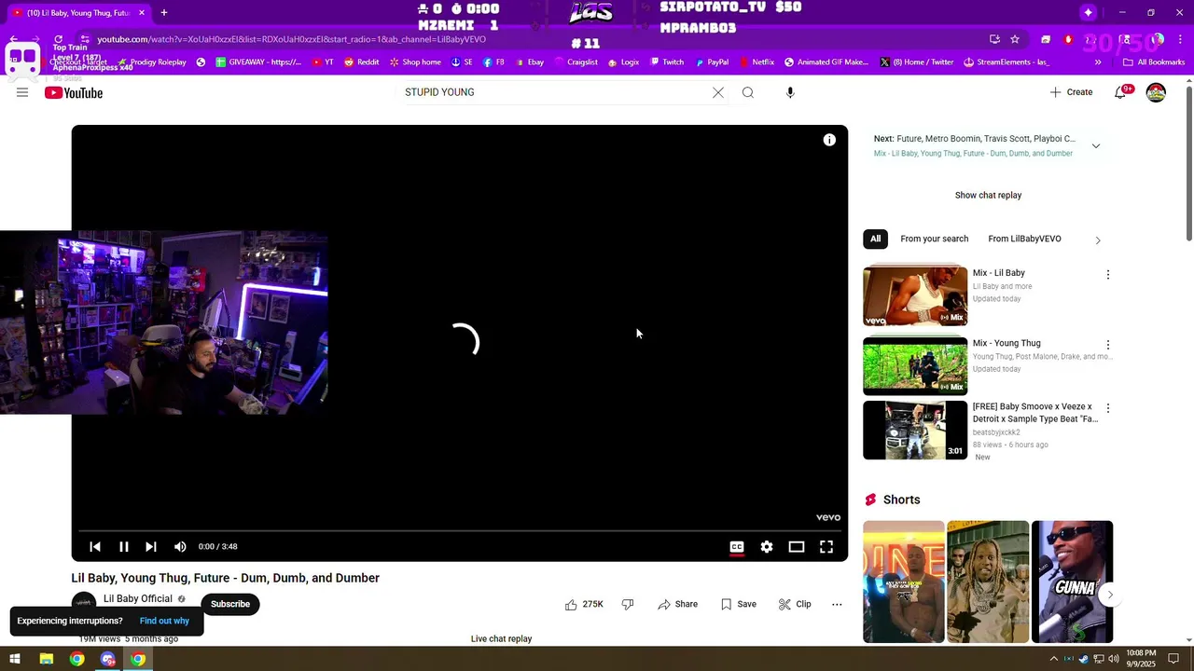
Task: Open the Baby Smoove type beat video
Action: click(915, 431)
